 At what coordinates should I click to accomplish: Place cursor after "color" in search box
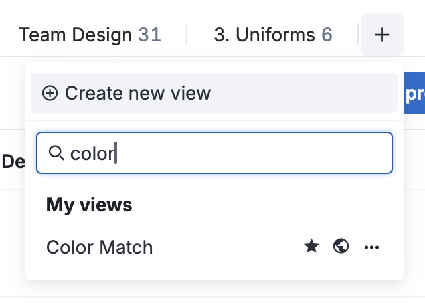coord(116,153)
